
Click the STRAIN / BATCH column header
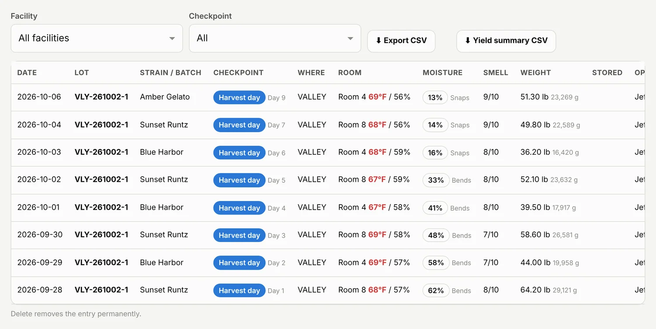(171, 73)
